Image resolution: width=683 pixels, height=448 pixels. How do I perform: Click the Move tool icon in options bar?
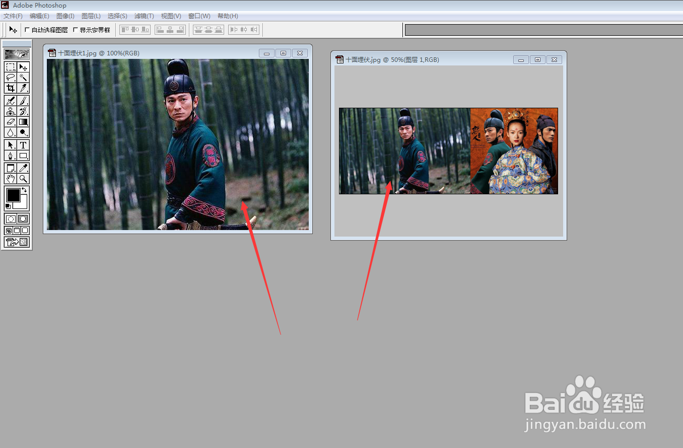13,30
